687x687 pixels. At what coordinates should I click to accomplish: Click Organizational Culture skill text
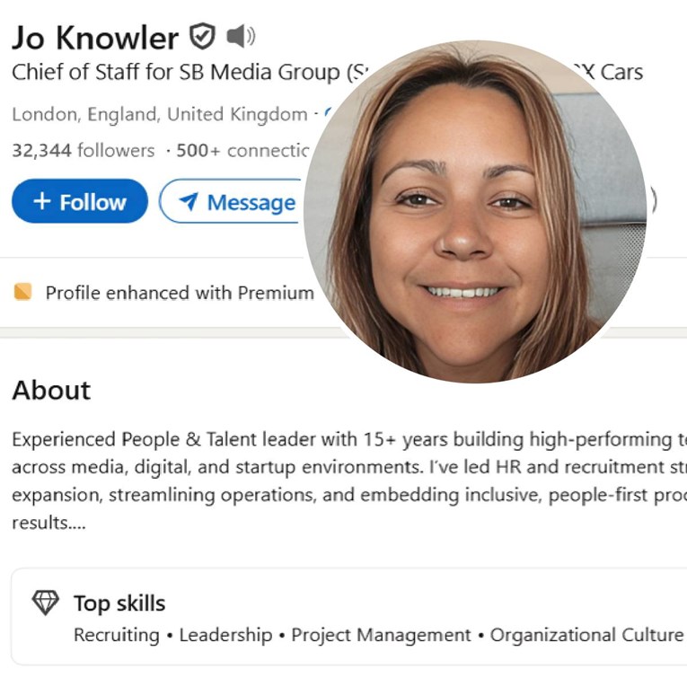pos(587,635)
